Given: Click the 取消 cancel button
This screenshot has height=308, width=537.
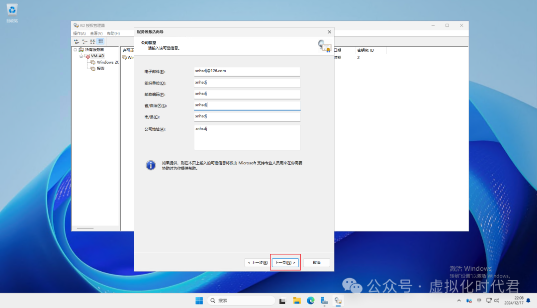Looking at the screenshot, I should [317, 262].
